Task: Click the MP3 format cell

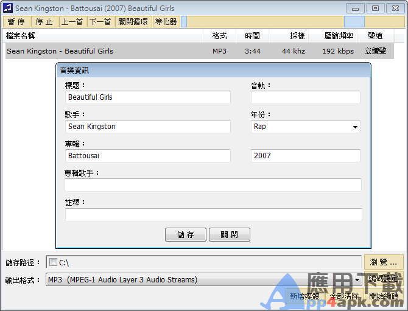Action: (x=219, y=51)
